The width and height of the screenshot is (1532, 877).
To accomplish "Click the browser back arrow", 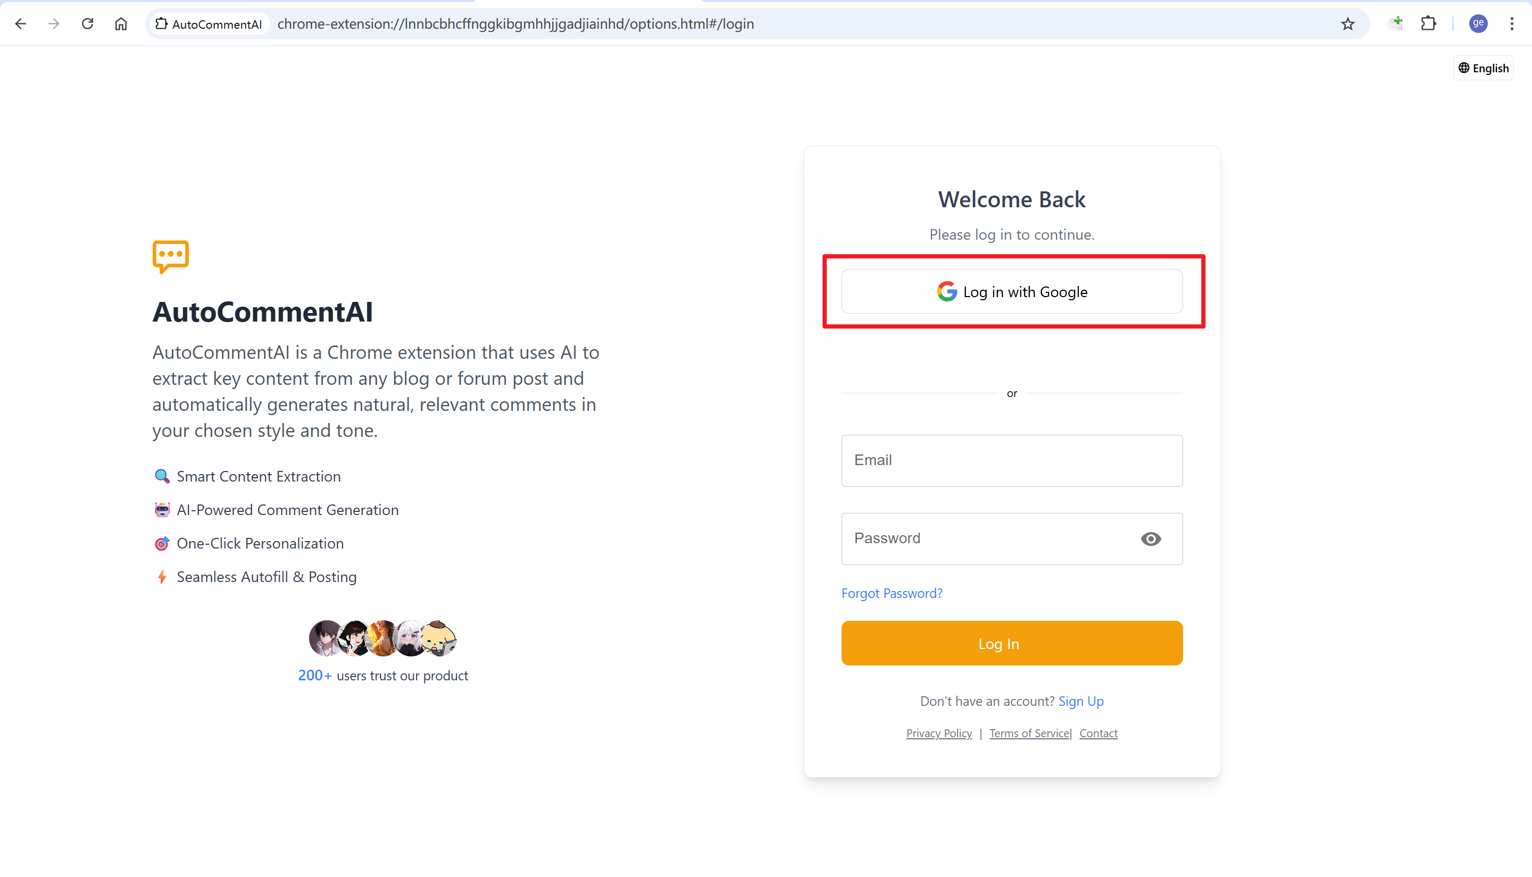I will click(x=21, y=23).
